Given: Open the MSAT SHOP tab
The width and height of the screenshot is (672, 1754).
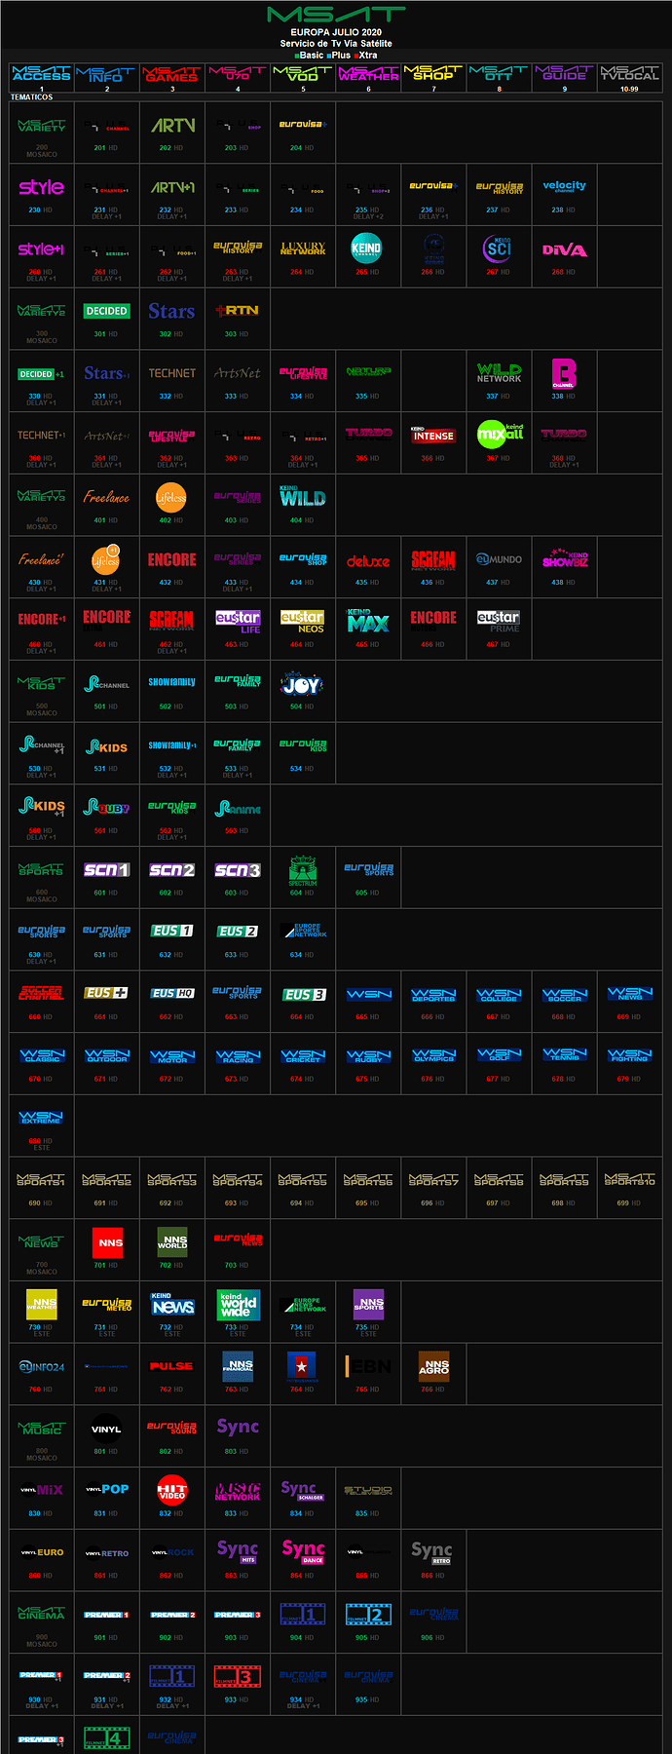Looking at the screenshot, I should coord(433,73).
